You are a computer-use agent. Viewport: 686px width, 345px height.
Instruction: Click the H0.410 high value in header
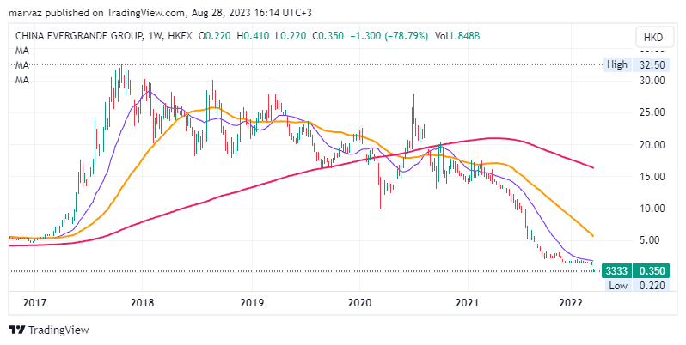coord(253,36)
